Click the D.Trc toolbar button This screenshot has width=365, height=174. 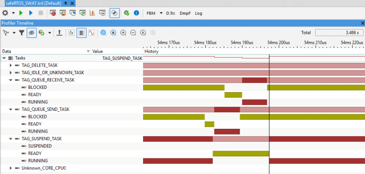[x=171, y=13]
